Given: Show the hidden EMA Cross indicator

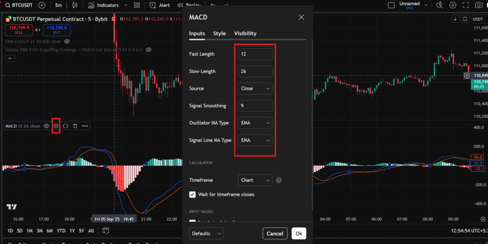Looking at the screenshot, I should tap(67, 41).
